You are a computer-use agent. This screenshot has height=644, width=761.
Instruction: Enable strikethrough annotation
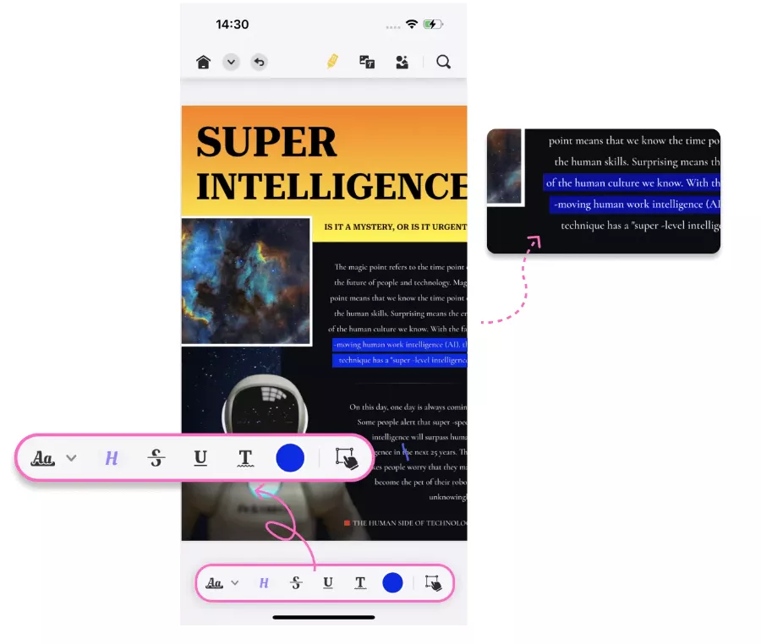tap(156, 458)
